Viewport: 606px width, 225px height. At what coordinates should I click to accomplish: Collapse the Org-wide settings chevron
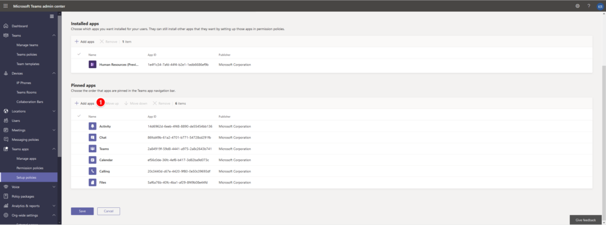click(54, 216)
